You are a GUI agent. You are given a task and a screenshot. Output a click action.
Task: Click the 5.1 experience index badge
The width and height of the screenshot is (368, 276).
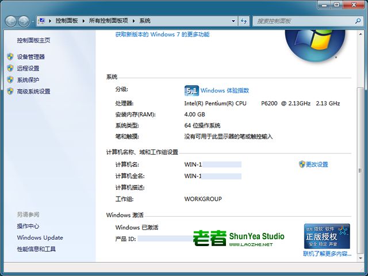point(191,91)
